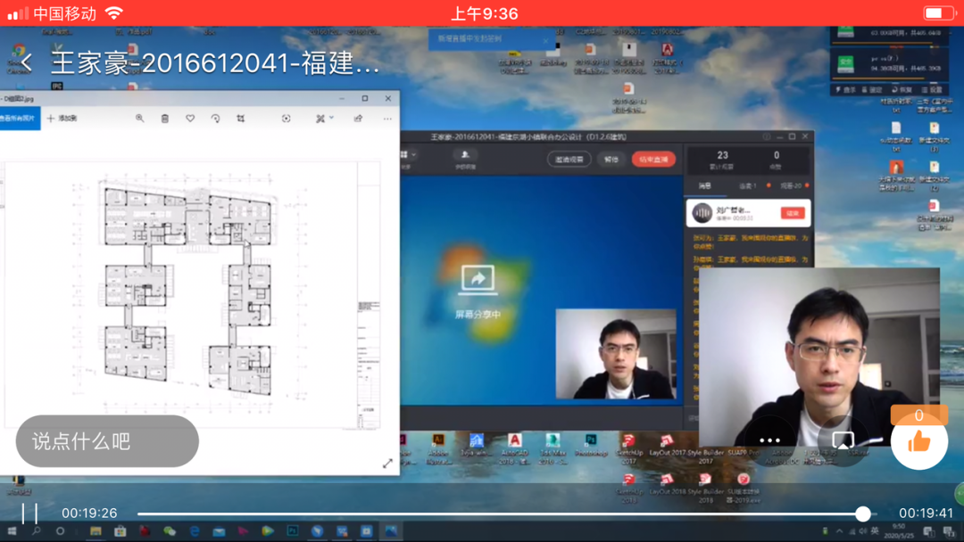Click the delete trash can icon
This screenshot has height=542, width=964.
(165, 119)
